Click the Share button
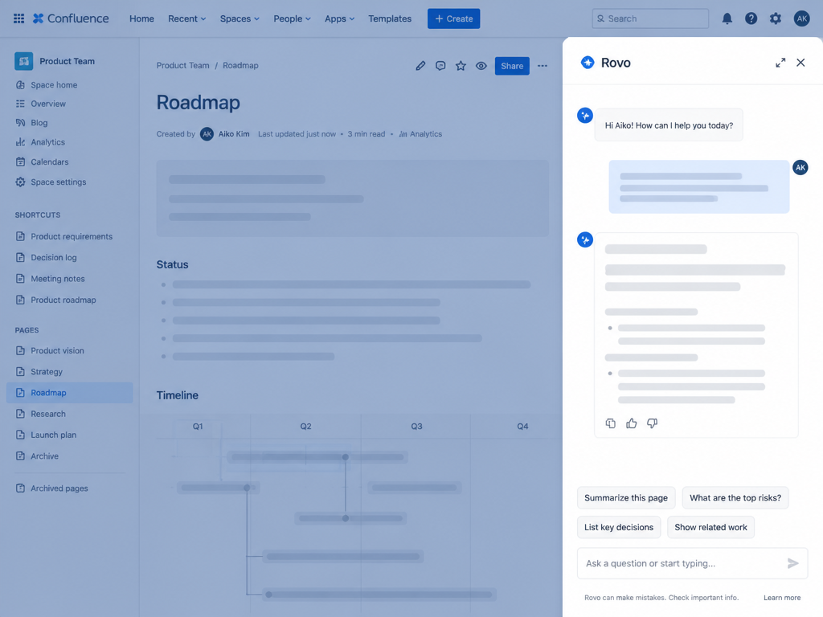The image size is (823, 617). click(x=512, y=66)
